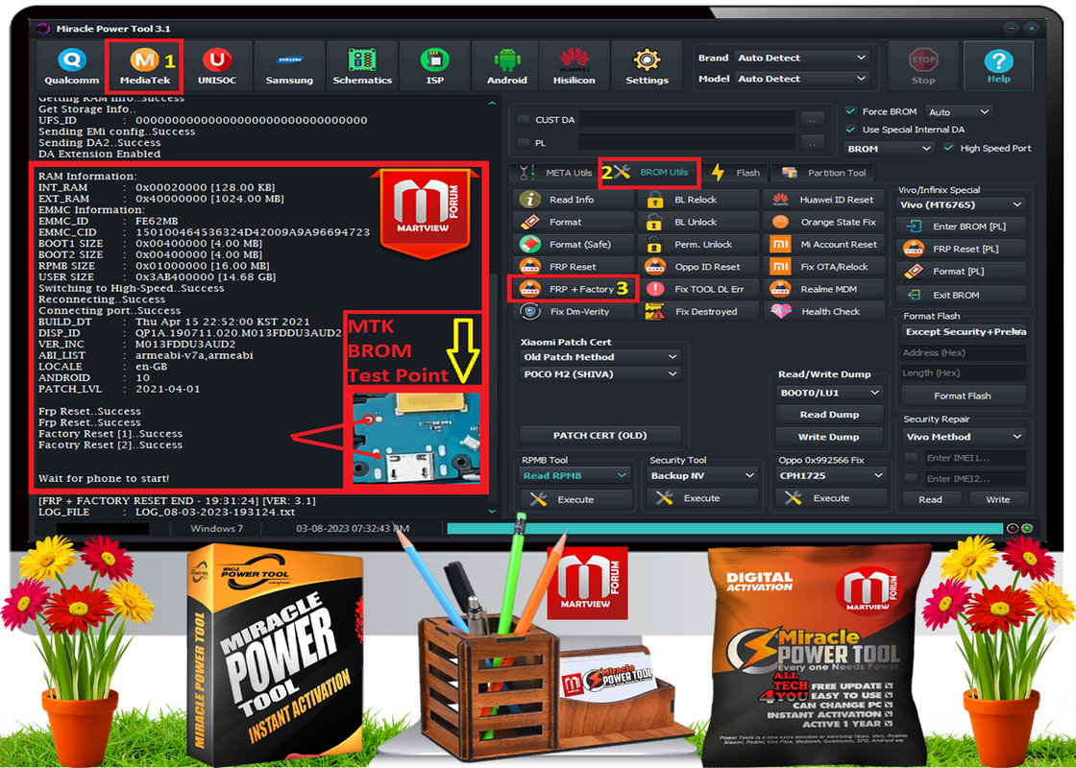The width and height of the screenshot is (1076, 768).
Task: Enable the PL checkbox
Action: [x=524, y=143]
